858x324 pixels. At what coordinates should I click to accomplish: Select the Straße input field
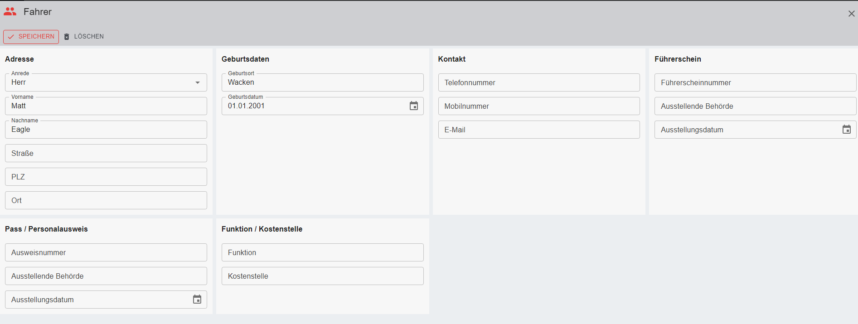[x=106, y=153]
